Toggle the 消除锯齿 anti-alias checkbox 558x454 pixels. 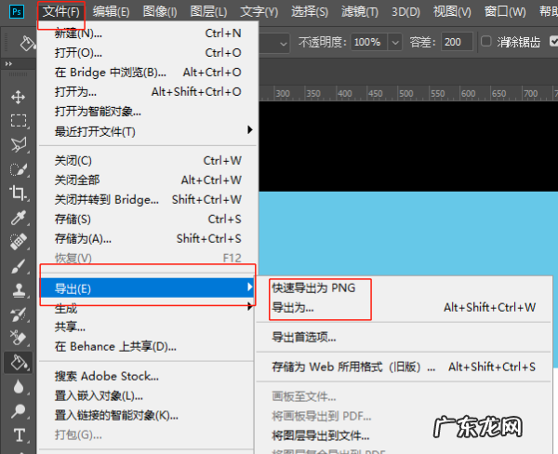pyautogui.click(x=486, y=41)
